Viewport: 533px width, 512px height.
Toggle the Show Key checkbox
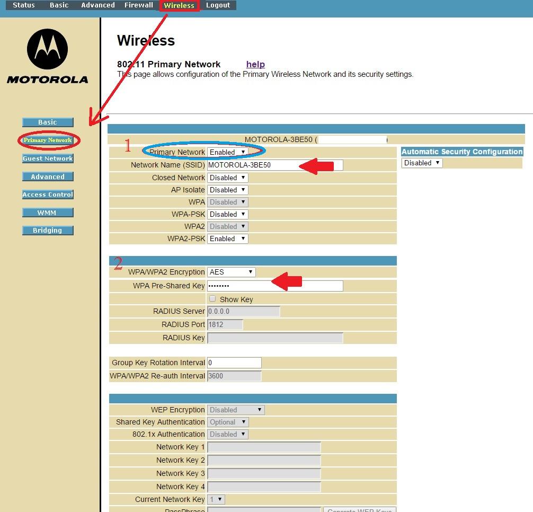click(x=212, y=299)
